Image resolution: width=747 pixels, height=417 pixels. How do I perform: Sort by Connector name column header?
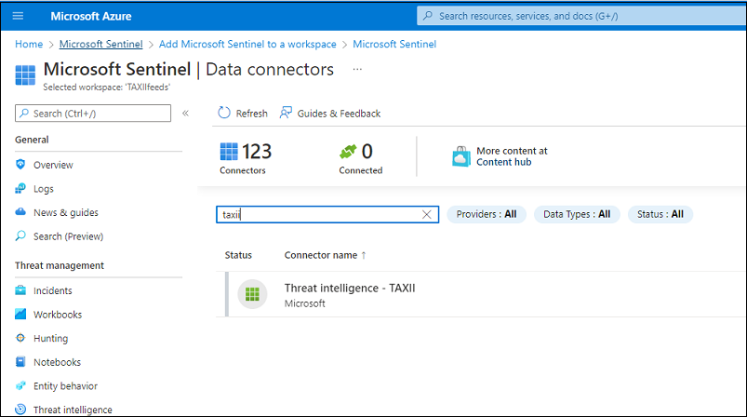click(321, 255)
